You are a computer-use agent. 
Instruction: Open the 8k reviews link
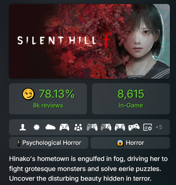coord(48,105)
